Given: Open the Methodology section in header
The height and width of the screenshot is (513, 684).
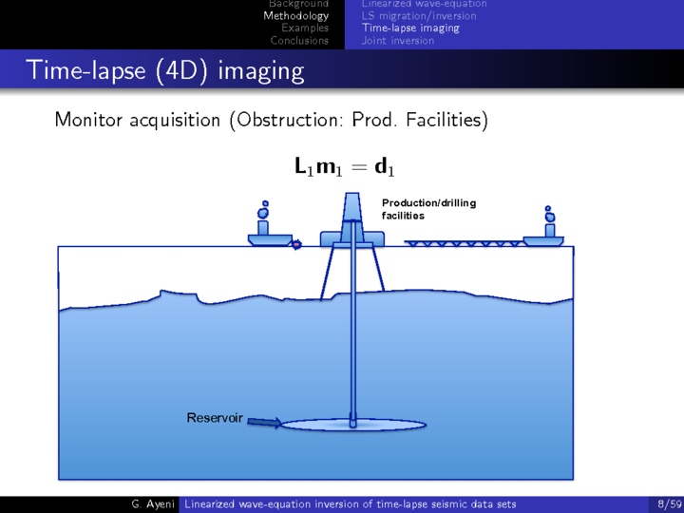Looking at the screenshot, I should click(x=295, y=16).
